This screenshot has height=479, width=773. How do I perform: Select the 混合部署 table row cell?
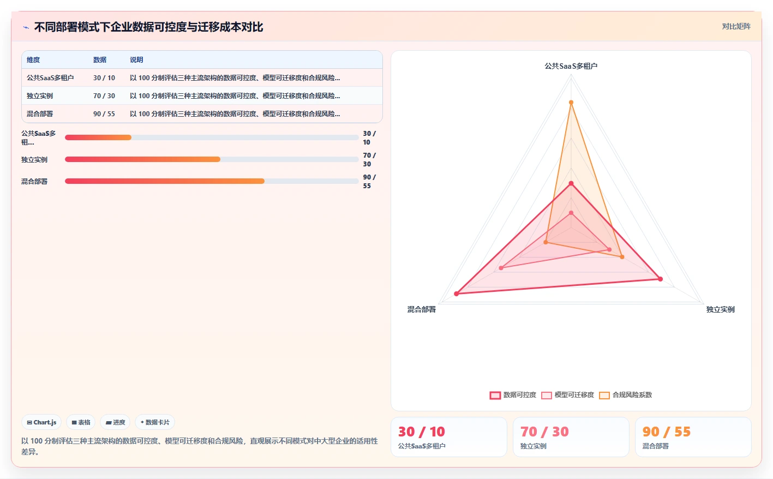coord(40,114)
